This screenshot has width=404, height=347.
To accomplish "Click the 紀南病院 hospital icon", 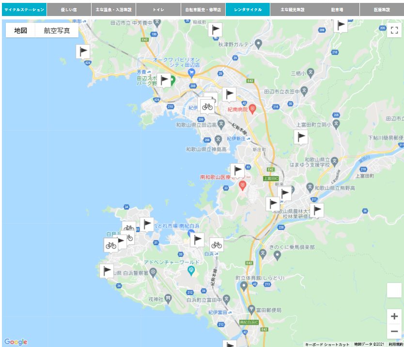I will [x=252, y=109].
